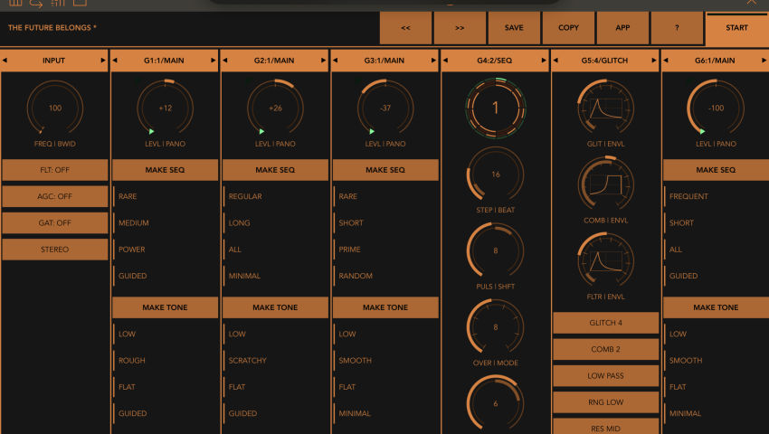This screenshot has width=769, height=434.
Task: Click the preset name THE FUTURE BELONGS
Action: point(52,28)
